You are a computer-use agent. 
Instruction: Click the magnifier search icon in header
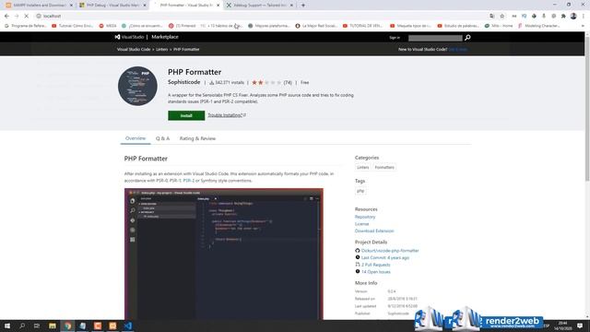[467, 38]
